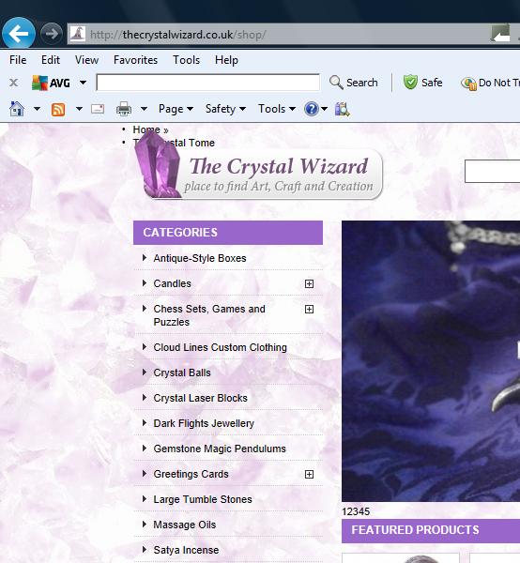520x563 pixels.
Task: Click the FEATURED PRODUCTS heading
Action: click(x=415, y=530)
